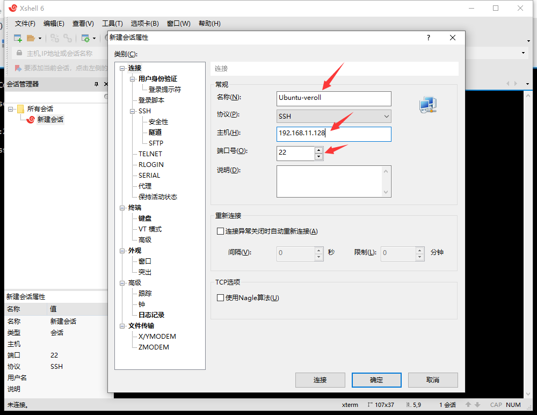537x415 pixels.
Task: Click the new session toolbar icon
Action: pyautogui.click(x=18, y=38)
